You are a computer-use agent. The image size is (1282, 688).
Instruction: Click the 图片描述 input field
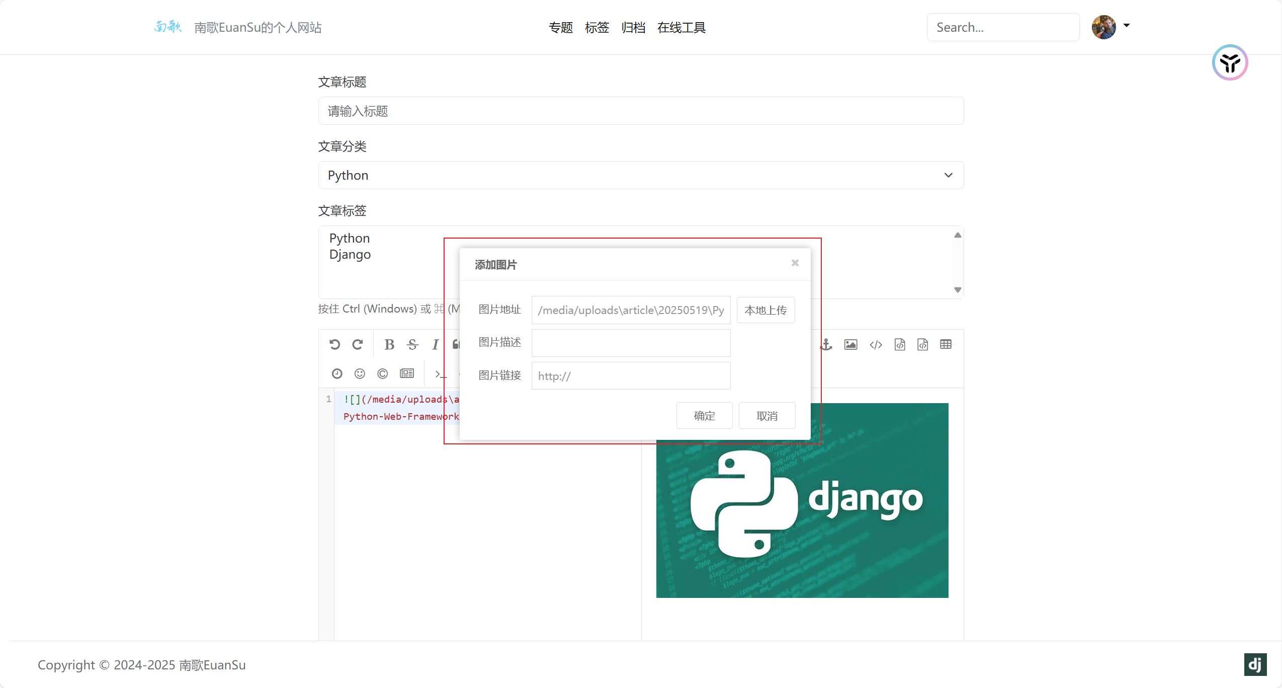(x=631, y=343)
